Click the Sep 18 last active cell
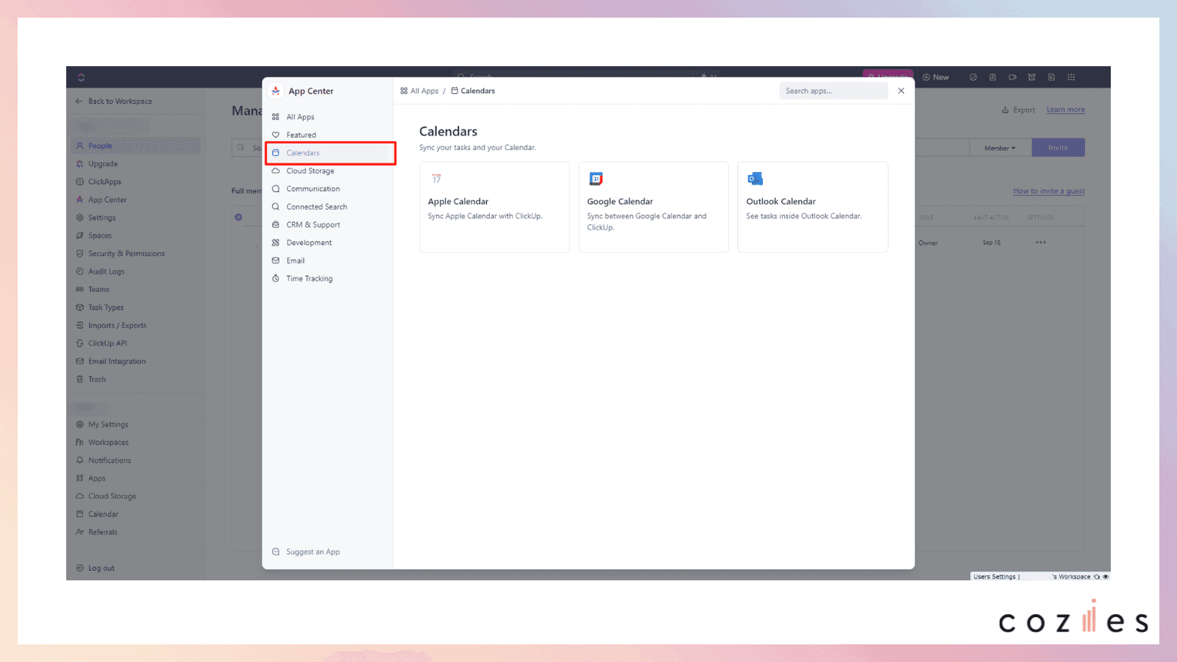 [992, 243]
